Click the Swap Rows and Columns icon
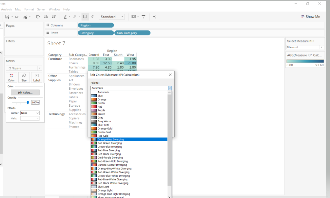This screenshot has height=198, width=330. point(38,17)
